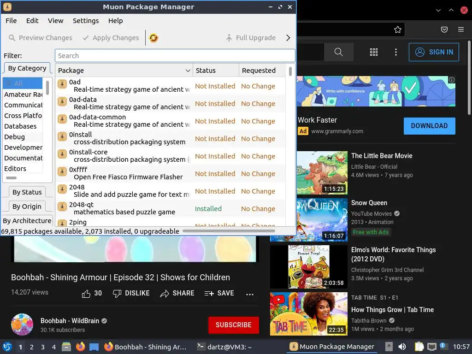Image resolution: width=472 pixels, height=354 pixels.
Task: Switch to the By Status tab
Action: [x=27, y=192]
